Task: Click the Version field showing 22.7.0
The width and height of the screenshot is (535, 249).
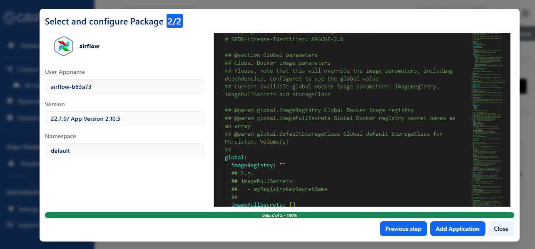Action: (x=125, y=119)
